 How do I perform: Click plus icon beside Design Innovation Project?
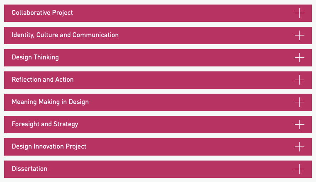[299, 147]
